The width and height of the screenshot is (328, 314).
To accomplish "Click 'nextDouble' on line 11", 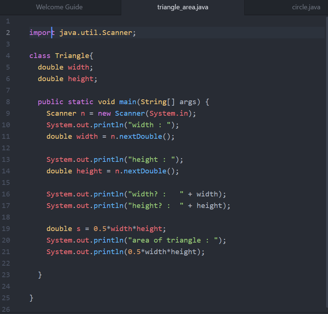I will pos(141,137).
